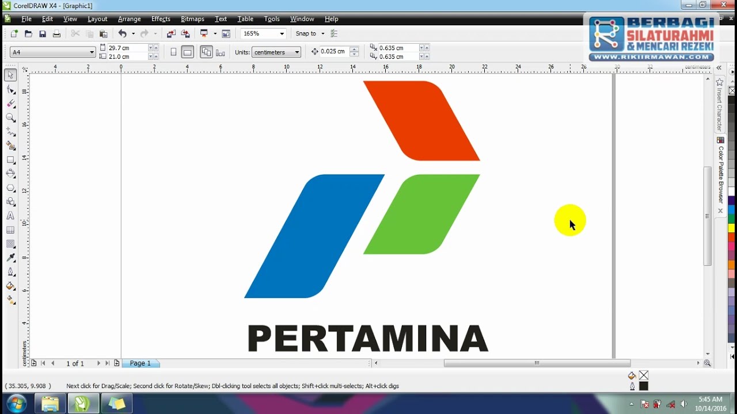Select the Page 1 tab

coord(140,363)
